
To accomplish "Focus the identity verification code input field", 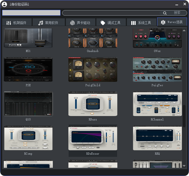I will (31, 13).
